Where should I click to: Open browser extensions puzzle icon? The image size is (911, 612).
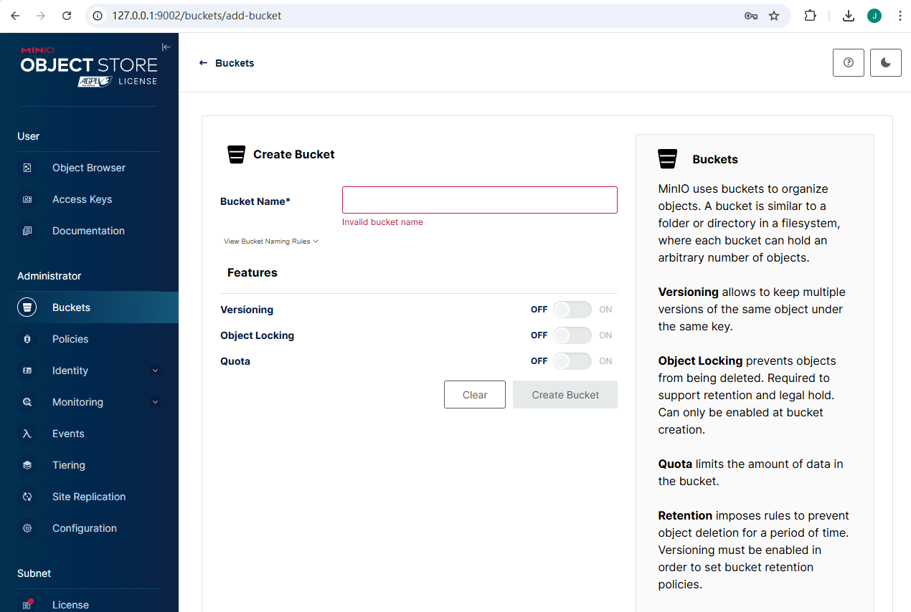point(810,16)
